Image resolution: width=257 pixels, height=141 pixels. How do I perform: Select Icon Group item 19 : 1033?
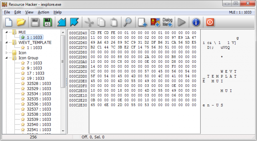pyautogui.click(x=36, y=79)
